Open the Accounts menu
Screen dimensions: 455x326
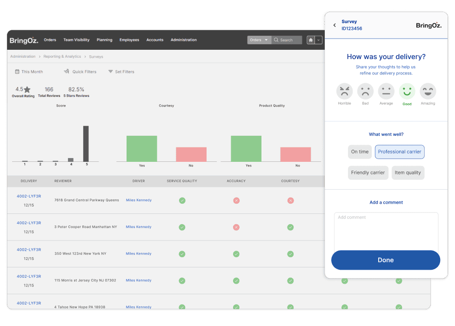pyautogui.click(x=154, y=40)
